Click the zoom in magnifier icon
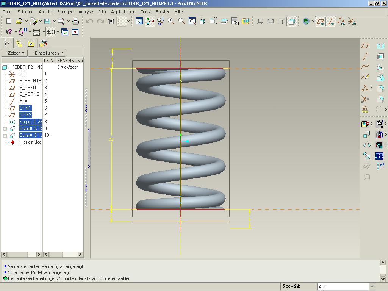 [x=171, y=22]
